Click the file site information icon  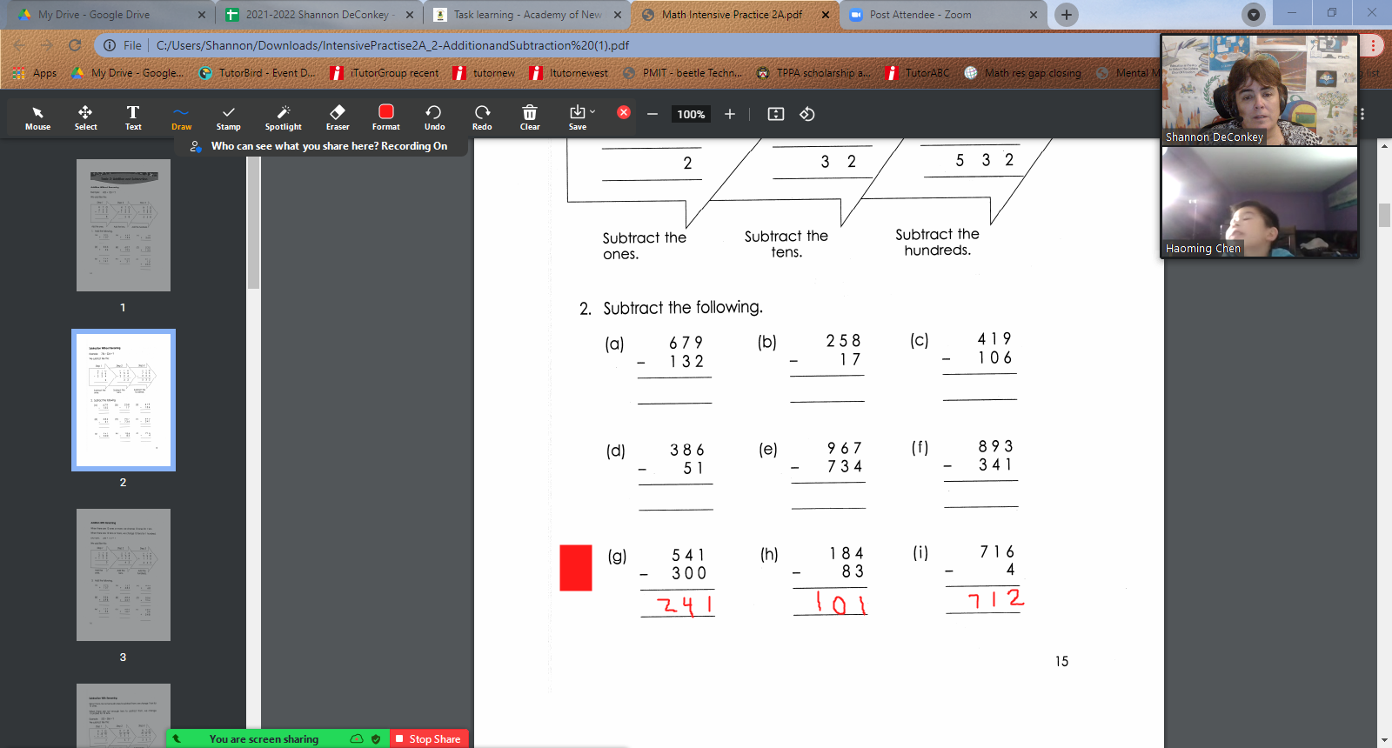click(x=110, y=45)
